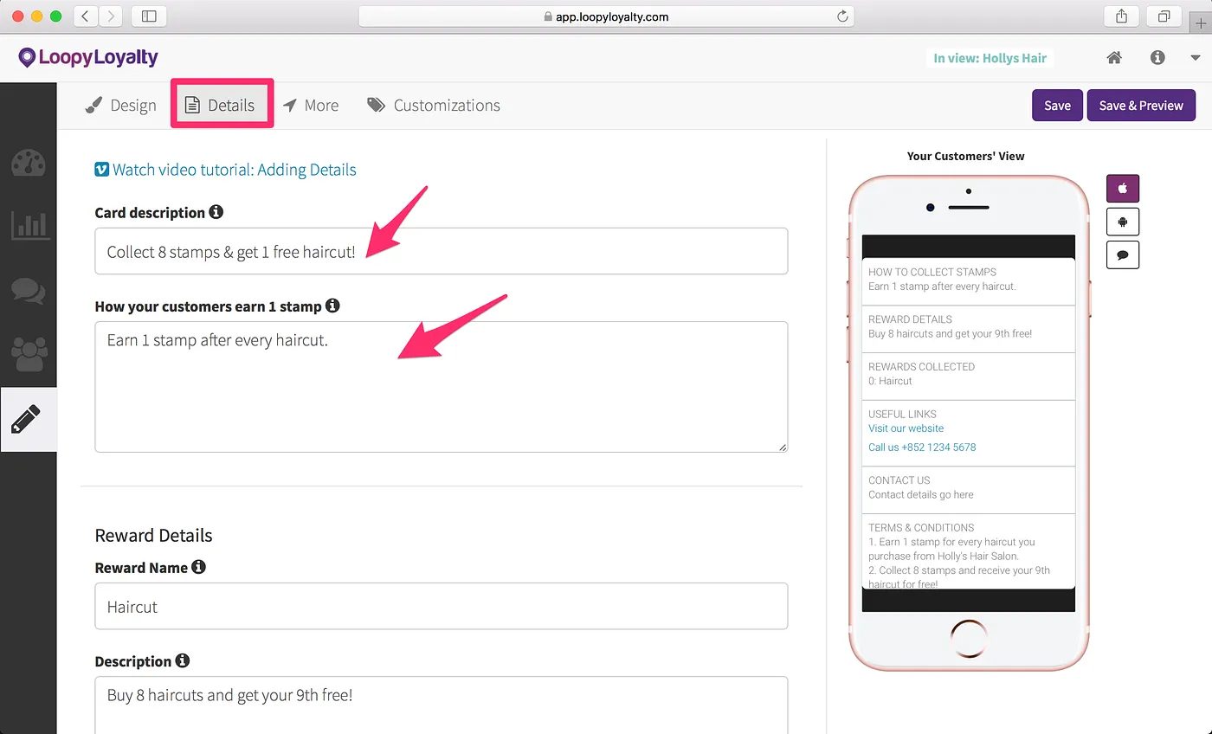
Task: Click the Save & Preview button
Action: pos(1141,106)
